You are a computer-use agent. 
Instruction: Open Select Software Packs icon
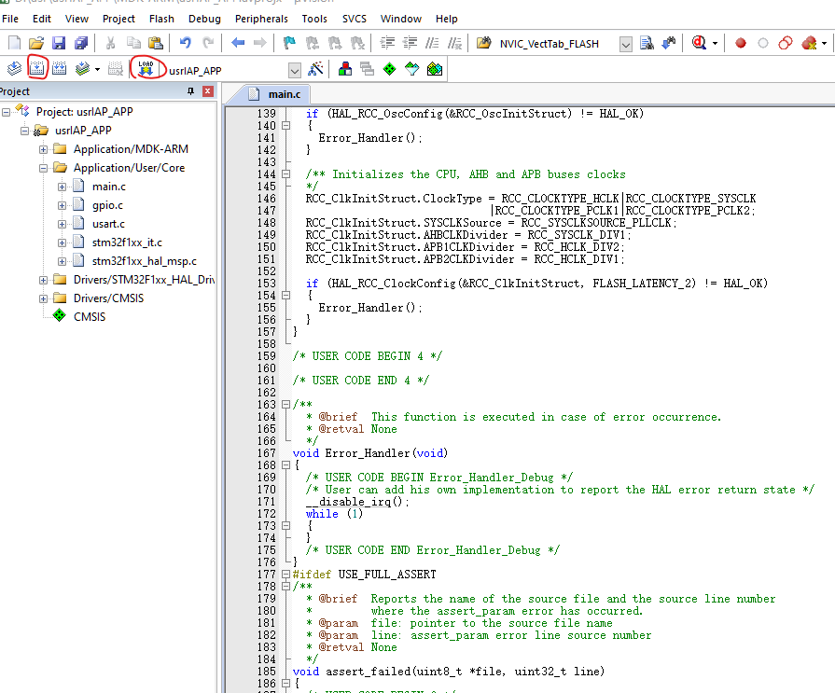[x=412, y=69]
